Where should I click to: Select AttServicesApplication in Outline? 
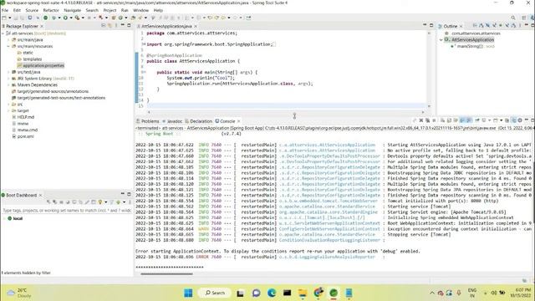pyautogui.click(x=472, y=39)
